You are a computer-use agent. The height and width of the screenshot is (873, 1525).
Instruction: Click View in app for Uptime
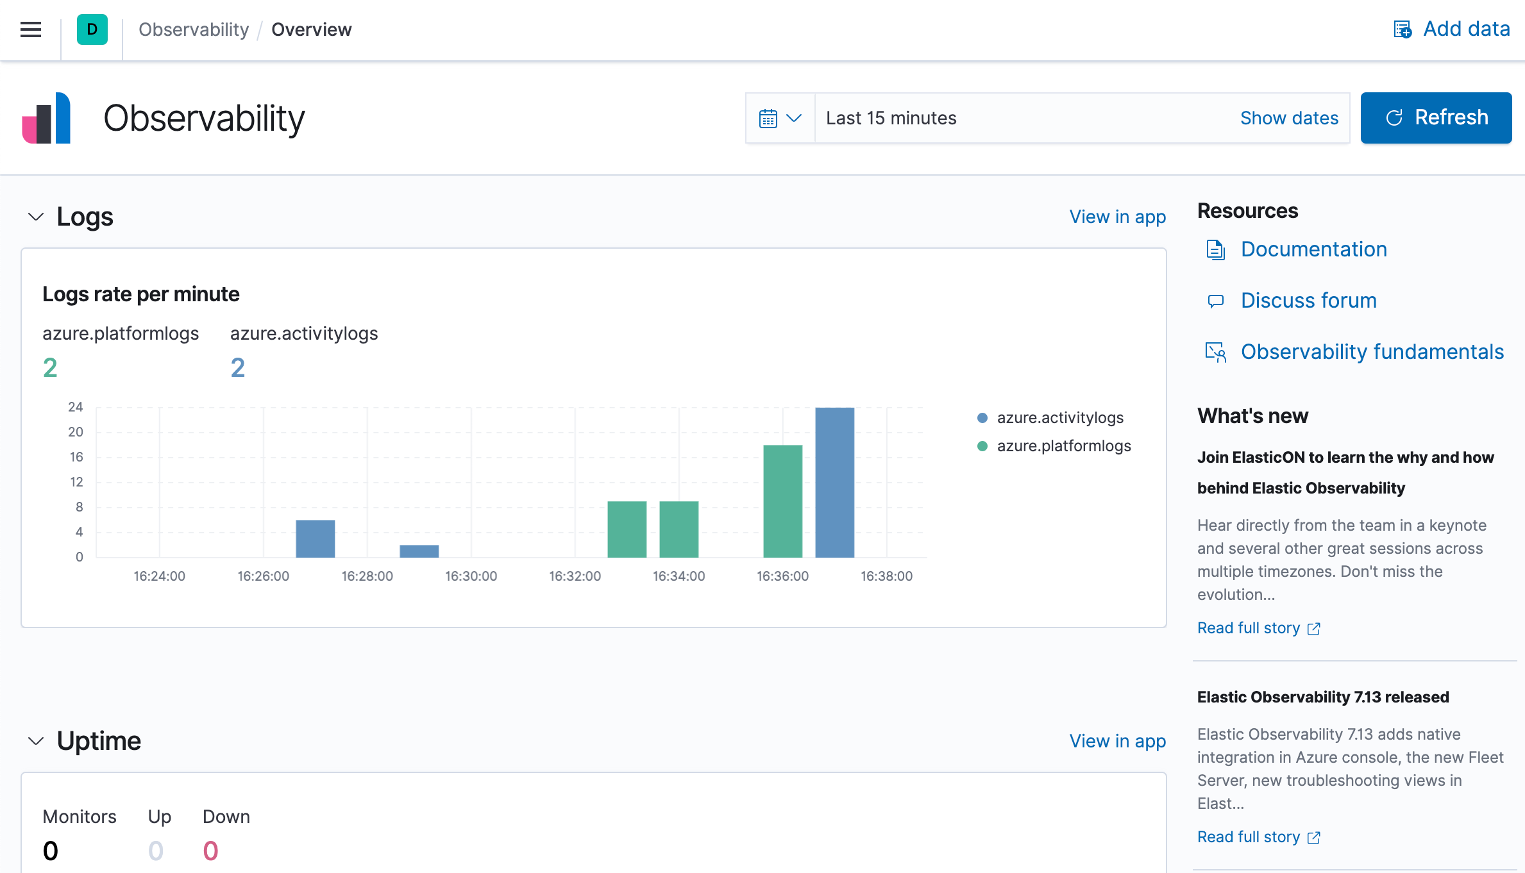pyautogui.click(x=1116, y=740)
